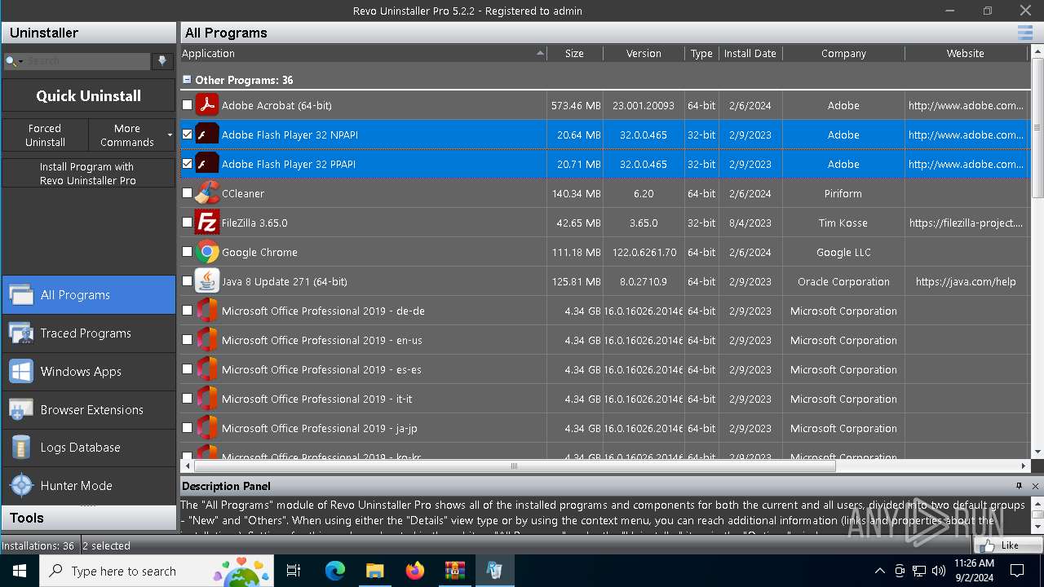Image resolution: width=1044 pixels, height=587 pixels.
Task: Sort by the Company column header
Action: (843, 53)
